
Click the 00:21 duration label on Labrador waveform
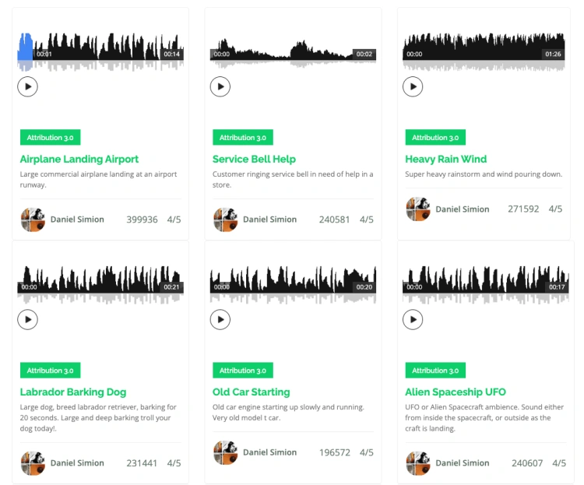click(x=172, y=286)
